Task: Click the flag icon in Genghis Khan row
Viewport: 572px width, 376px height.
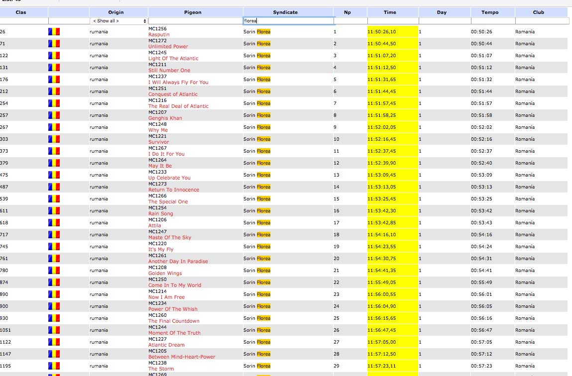Action: click(x=54, y=115)
